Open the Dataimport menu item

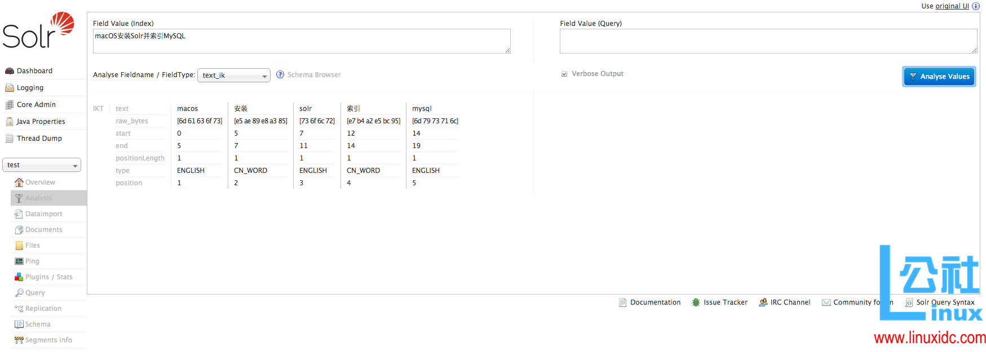coord(43,214)
